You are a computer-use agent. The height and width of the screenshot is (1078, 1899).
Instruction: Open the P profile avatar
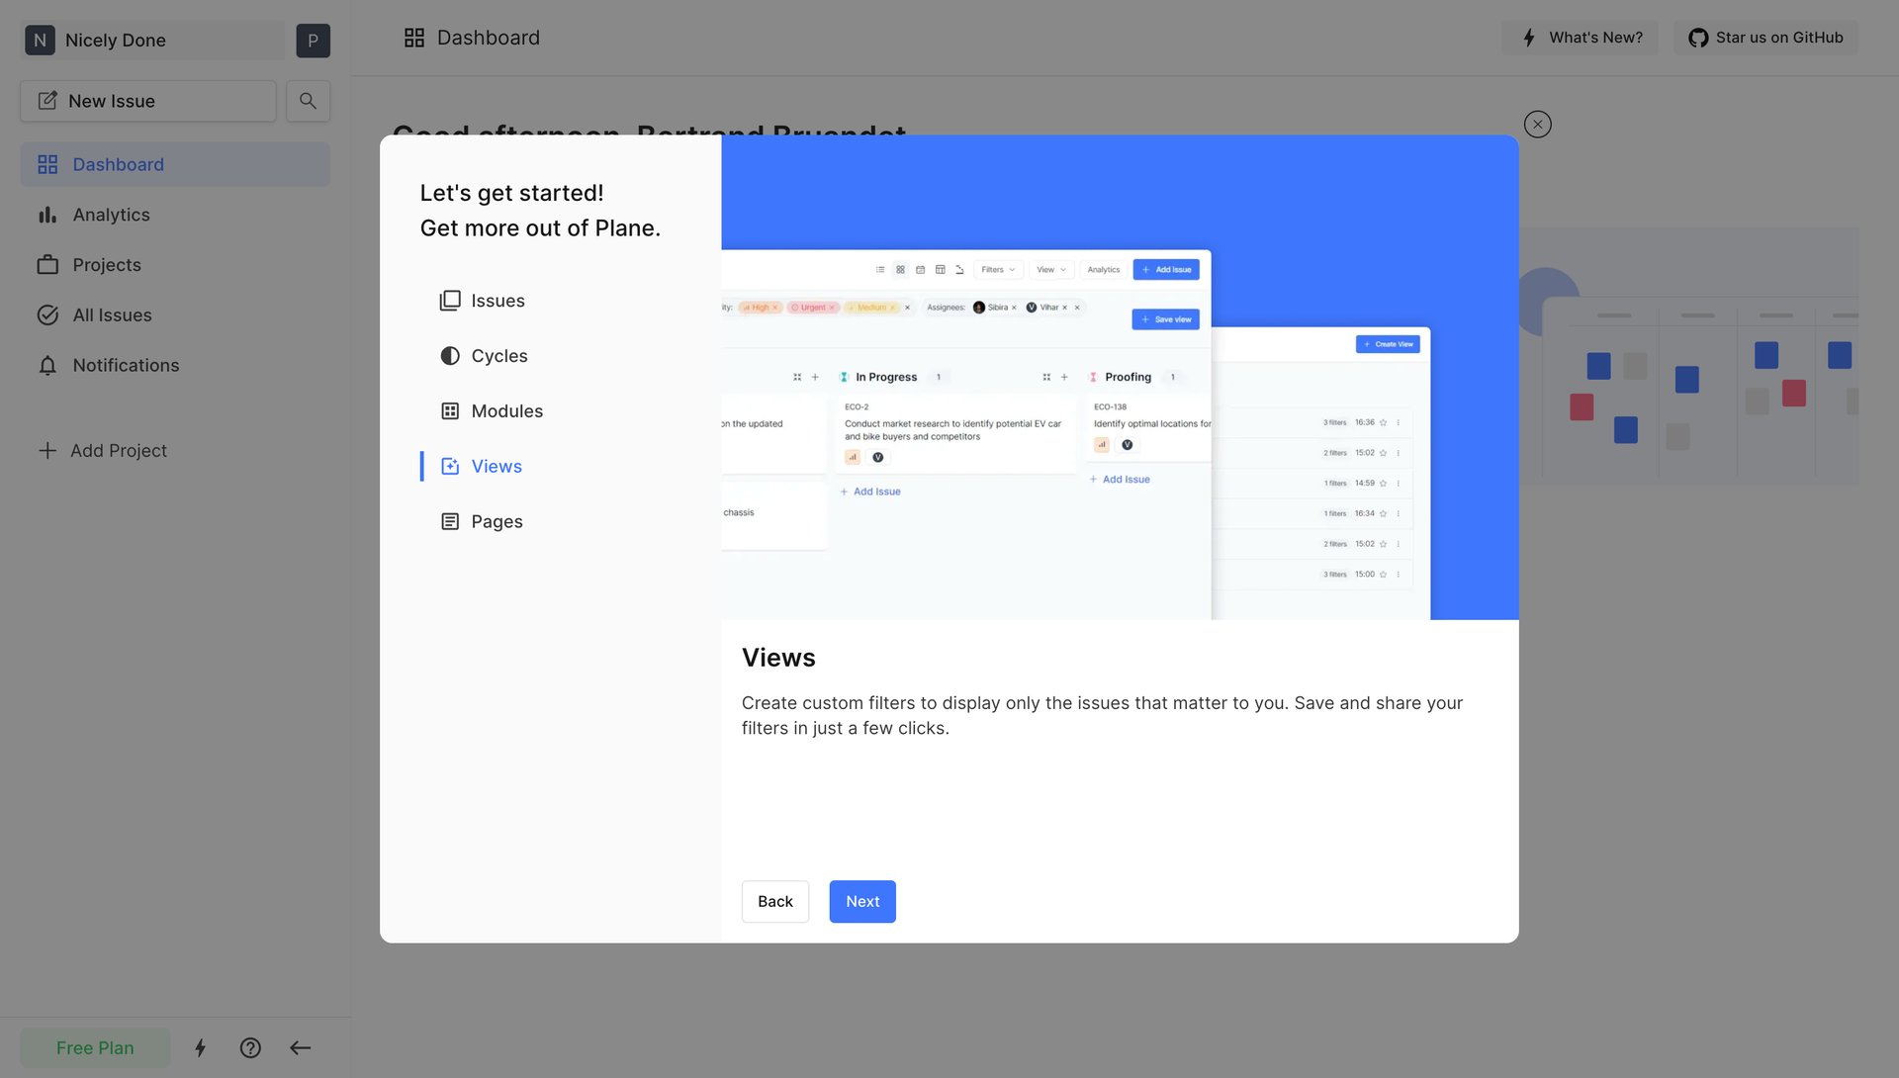coord(313,40)
